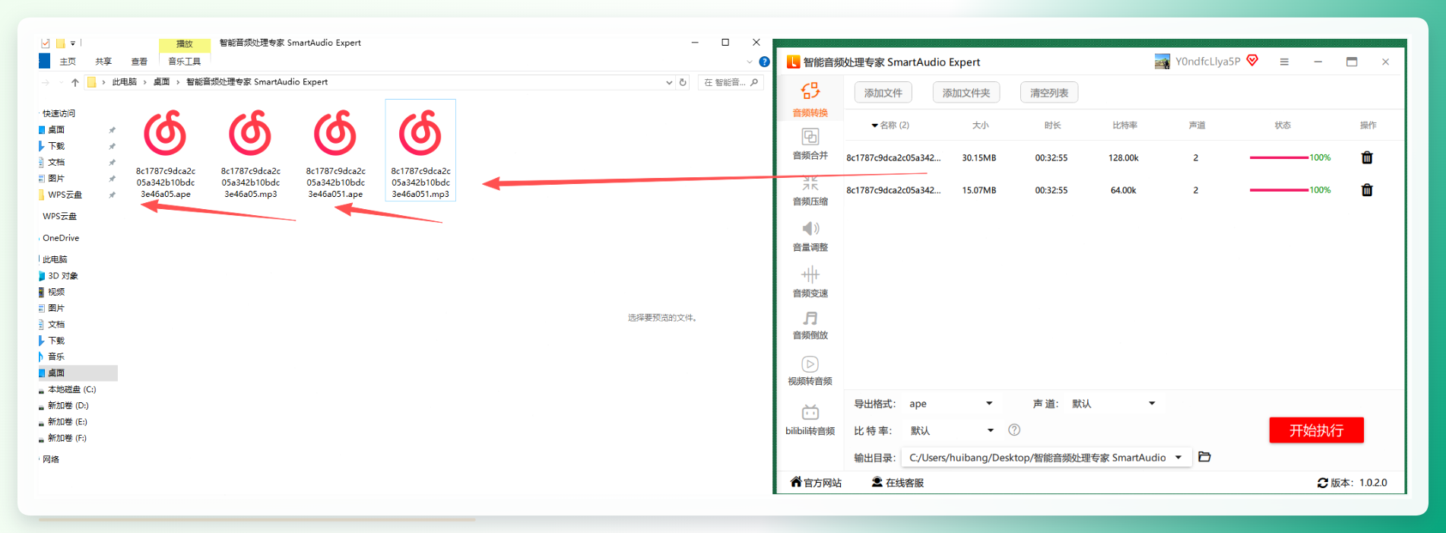This screenshot has width=1446, height=533.
Task: Select file 3e46a05.mp3 in Explorer
Action: coord(251,151)
